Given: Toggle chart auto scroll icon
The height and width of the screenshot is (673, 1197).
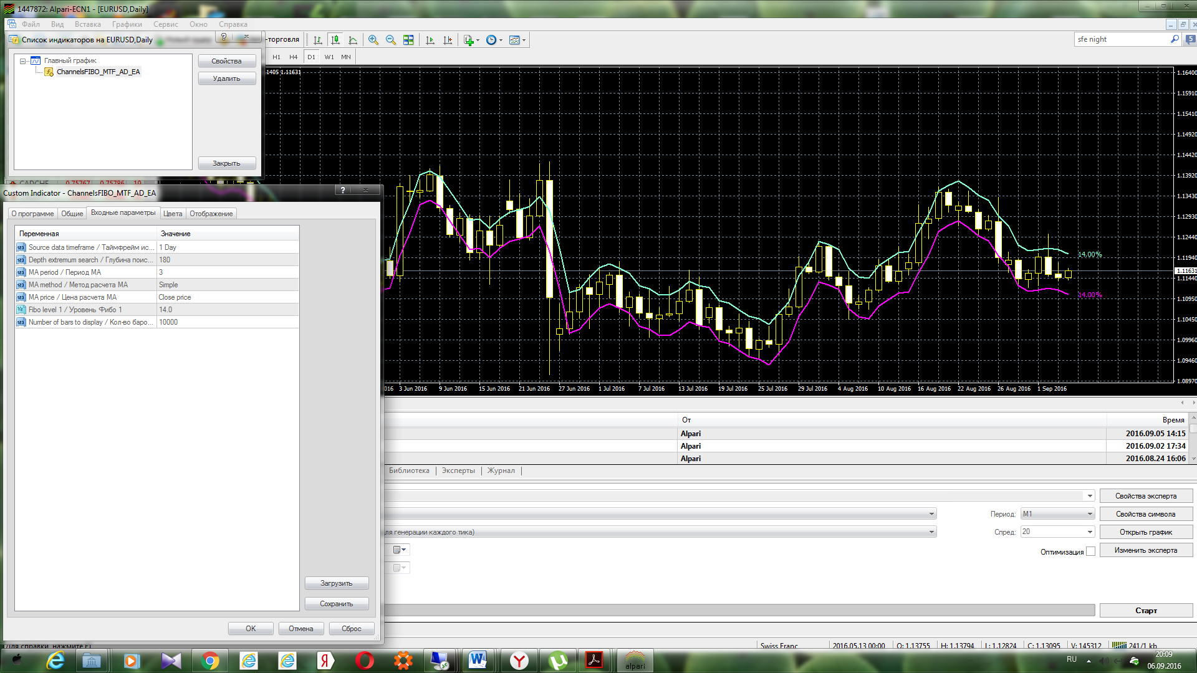Looking at the screenshot, I should [x=430, y=40].
